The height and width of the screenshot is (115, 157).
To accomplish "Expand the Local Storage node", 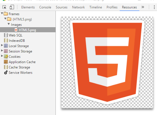I will 2,45.
